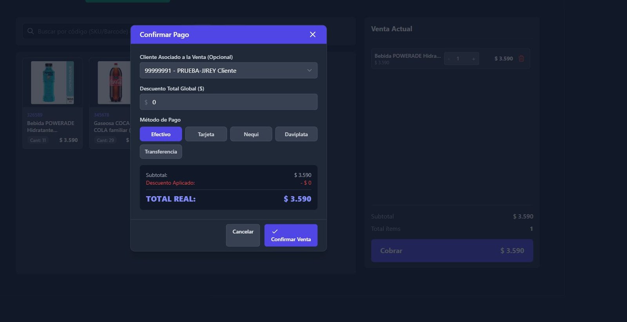Click the Cant: 11 stock badge
The image size is (627, 322).
tap(38, 140)
